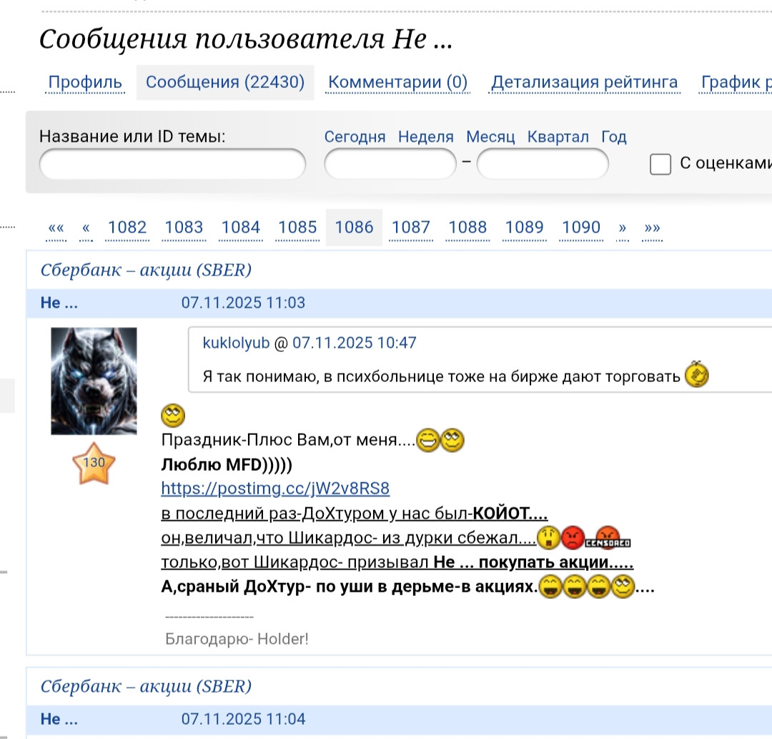Viewport: 772px width, 739px height.
Task: Open page 1085
Action: point(297,227)
